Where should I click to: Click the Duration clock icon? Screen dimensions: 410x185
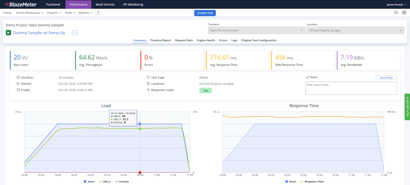point(18,77)
